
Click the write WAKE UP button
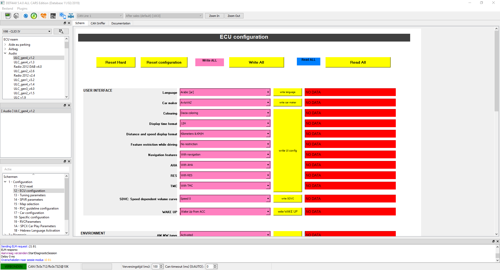pyautogui.click(x=287, y=212)
